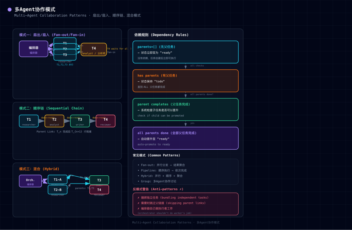The width and height of the screenshot is (352, 230).
Task: Click '系统检查子任务是否可以晋升' line
Action: coord(158,110)
